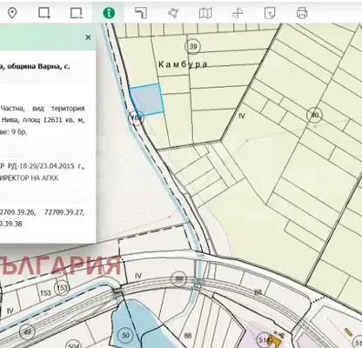The height and width of the screenshot is (348, 362).
Task: Click the Камбура locality label
Action: pyautogui.click(x=183, y=64)
